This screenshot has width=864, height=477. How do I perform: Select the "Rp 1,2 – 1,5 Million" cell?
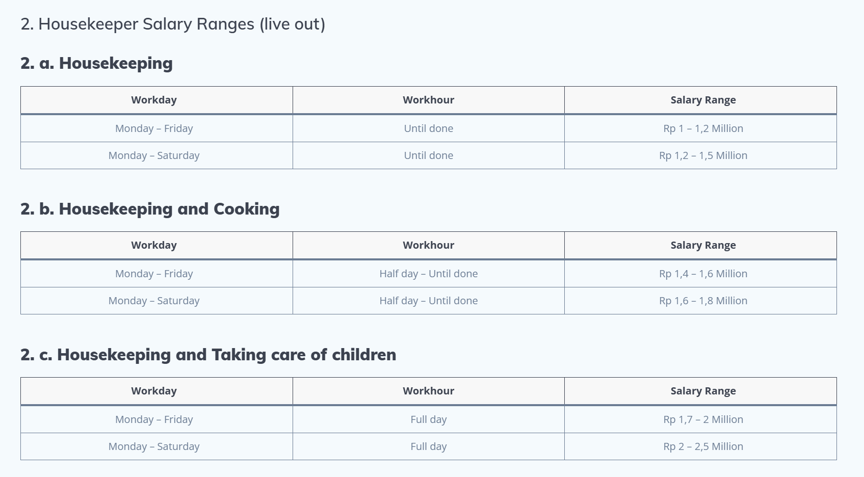coord(703,155)
